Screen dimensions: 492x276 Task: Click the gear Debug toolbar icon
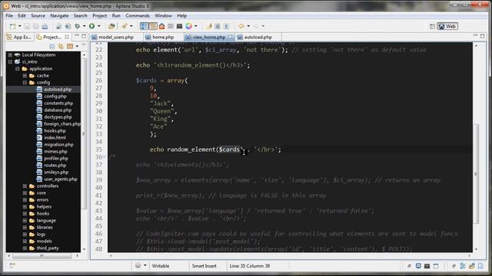pos(77,26)
